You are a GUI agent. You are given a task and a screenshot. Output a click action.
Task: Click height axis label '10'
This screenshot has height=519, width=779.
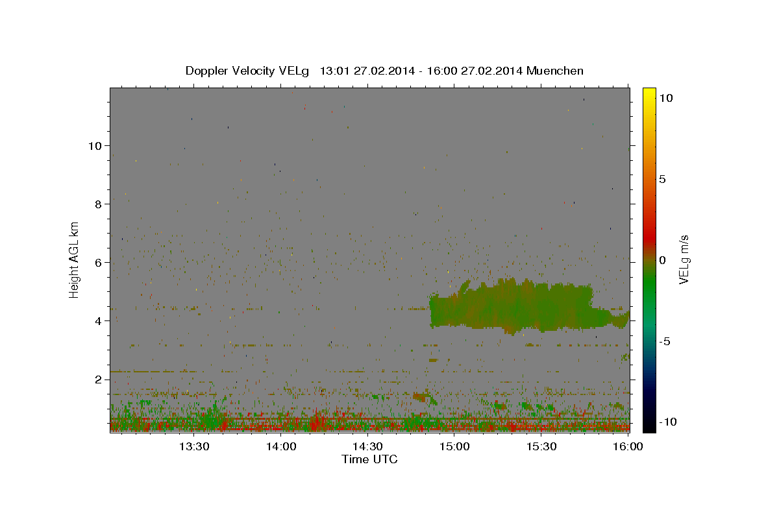click(94, 145)
